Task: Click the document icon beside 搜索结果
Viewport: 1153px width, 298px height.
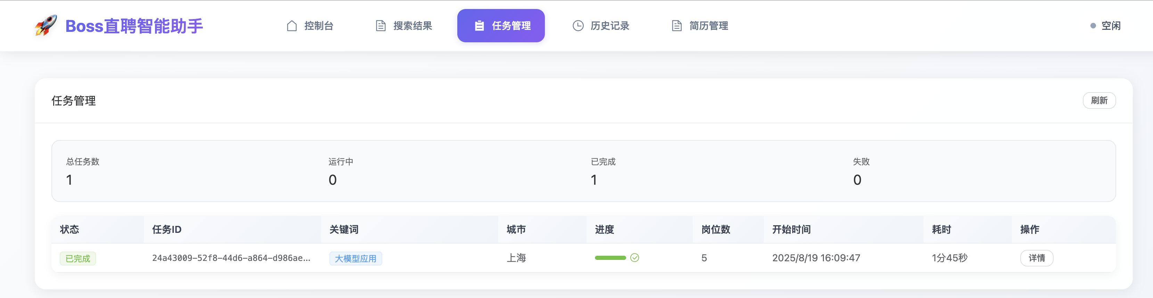Action: pos(381,26)
